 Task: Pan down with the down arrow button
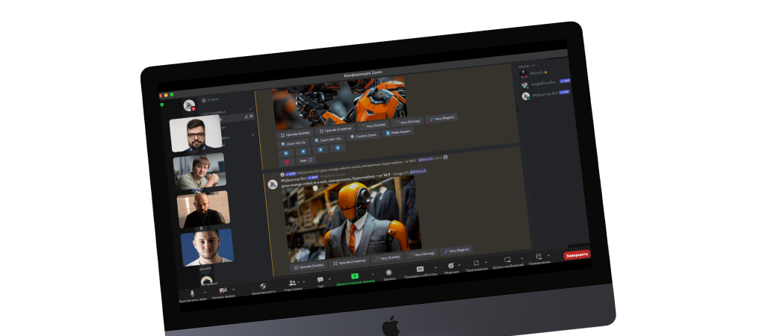point(338,147)
